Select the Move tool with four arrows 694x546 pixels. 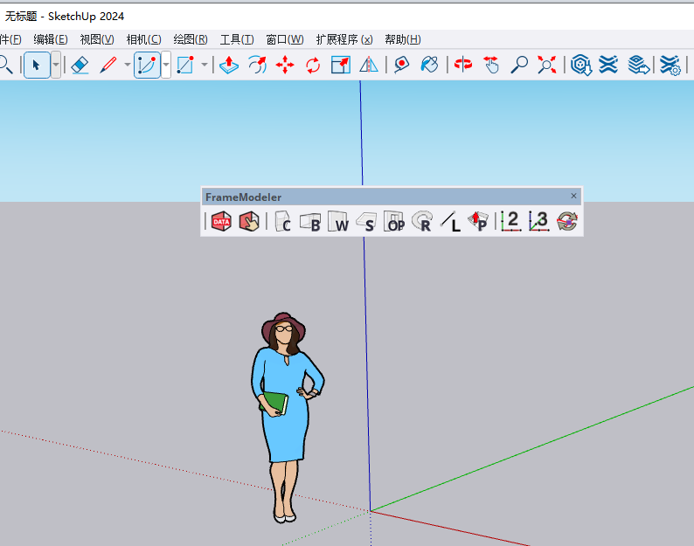coord(285,65)
